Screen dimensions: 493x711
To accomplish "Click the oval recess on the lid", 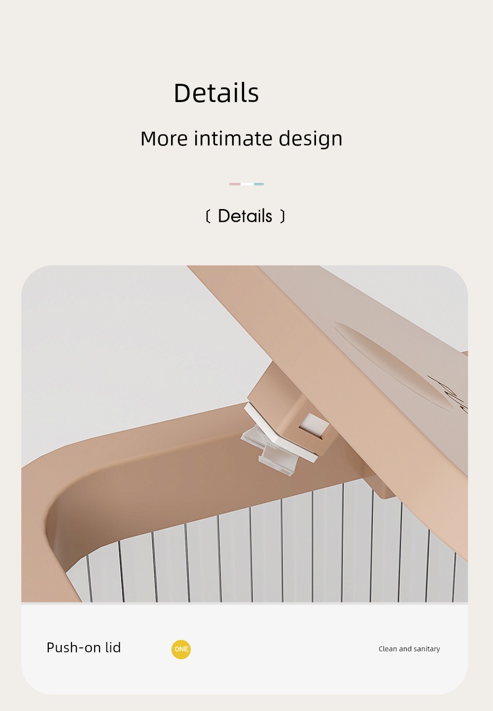I will (x=392, y=366).
